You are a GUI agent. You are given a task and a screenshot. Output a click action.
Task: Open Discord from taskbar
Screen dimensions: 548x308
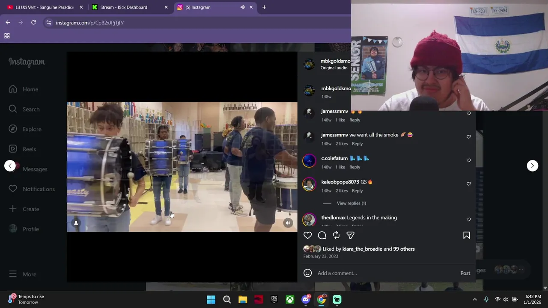pyautogui.click(x=306, y=299)
